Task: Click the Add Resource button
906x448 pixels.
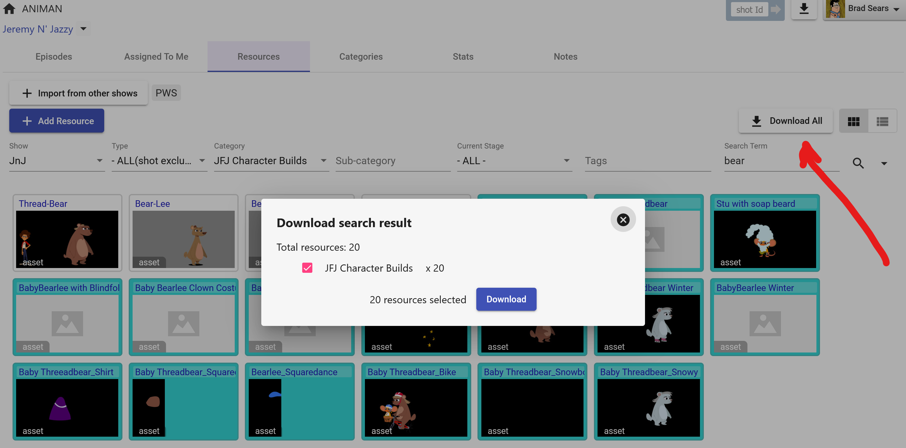Action: [x=57, y=121]
